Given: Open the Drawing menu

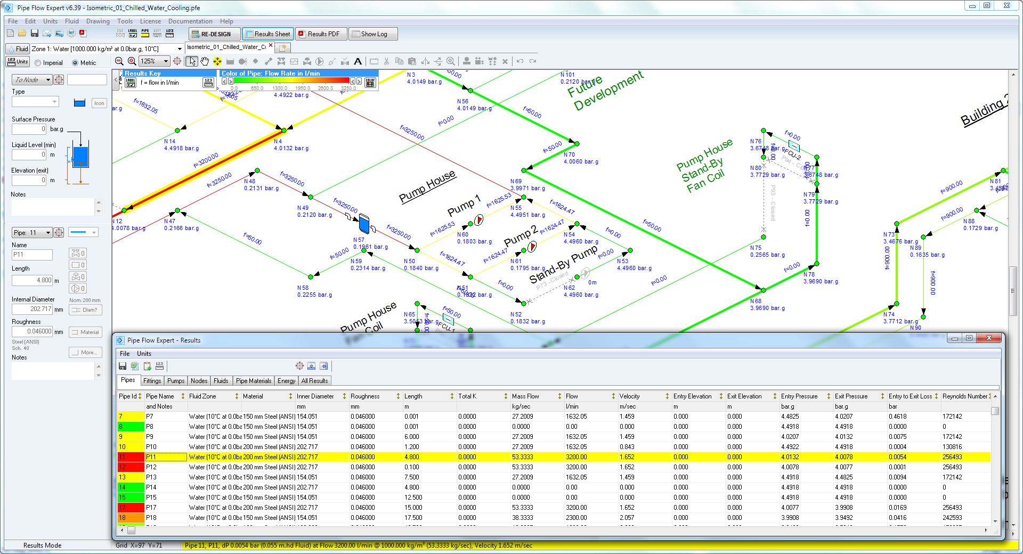Looking at the screenshot, I should pos(98,21).
